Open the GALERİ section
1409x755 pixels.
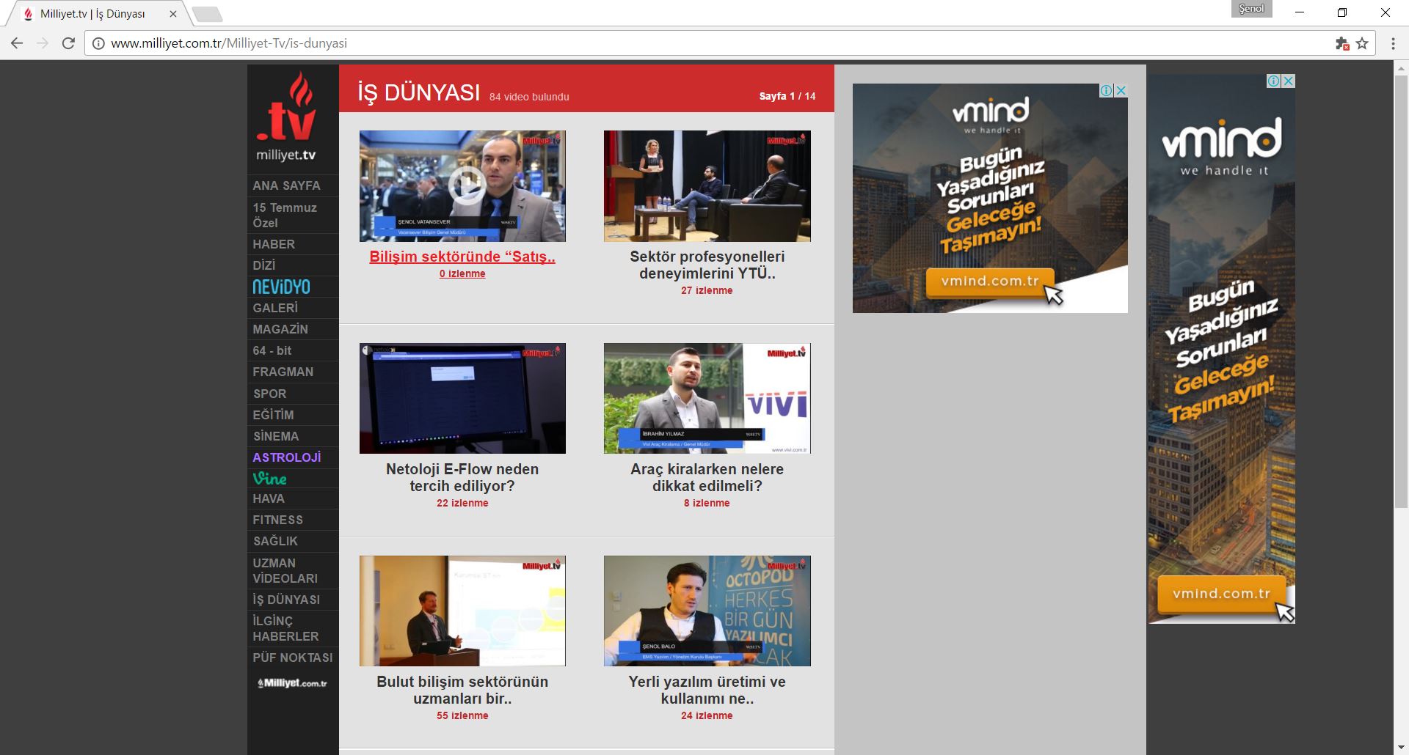(x=275, y=308)
